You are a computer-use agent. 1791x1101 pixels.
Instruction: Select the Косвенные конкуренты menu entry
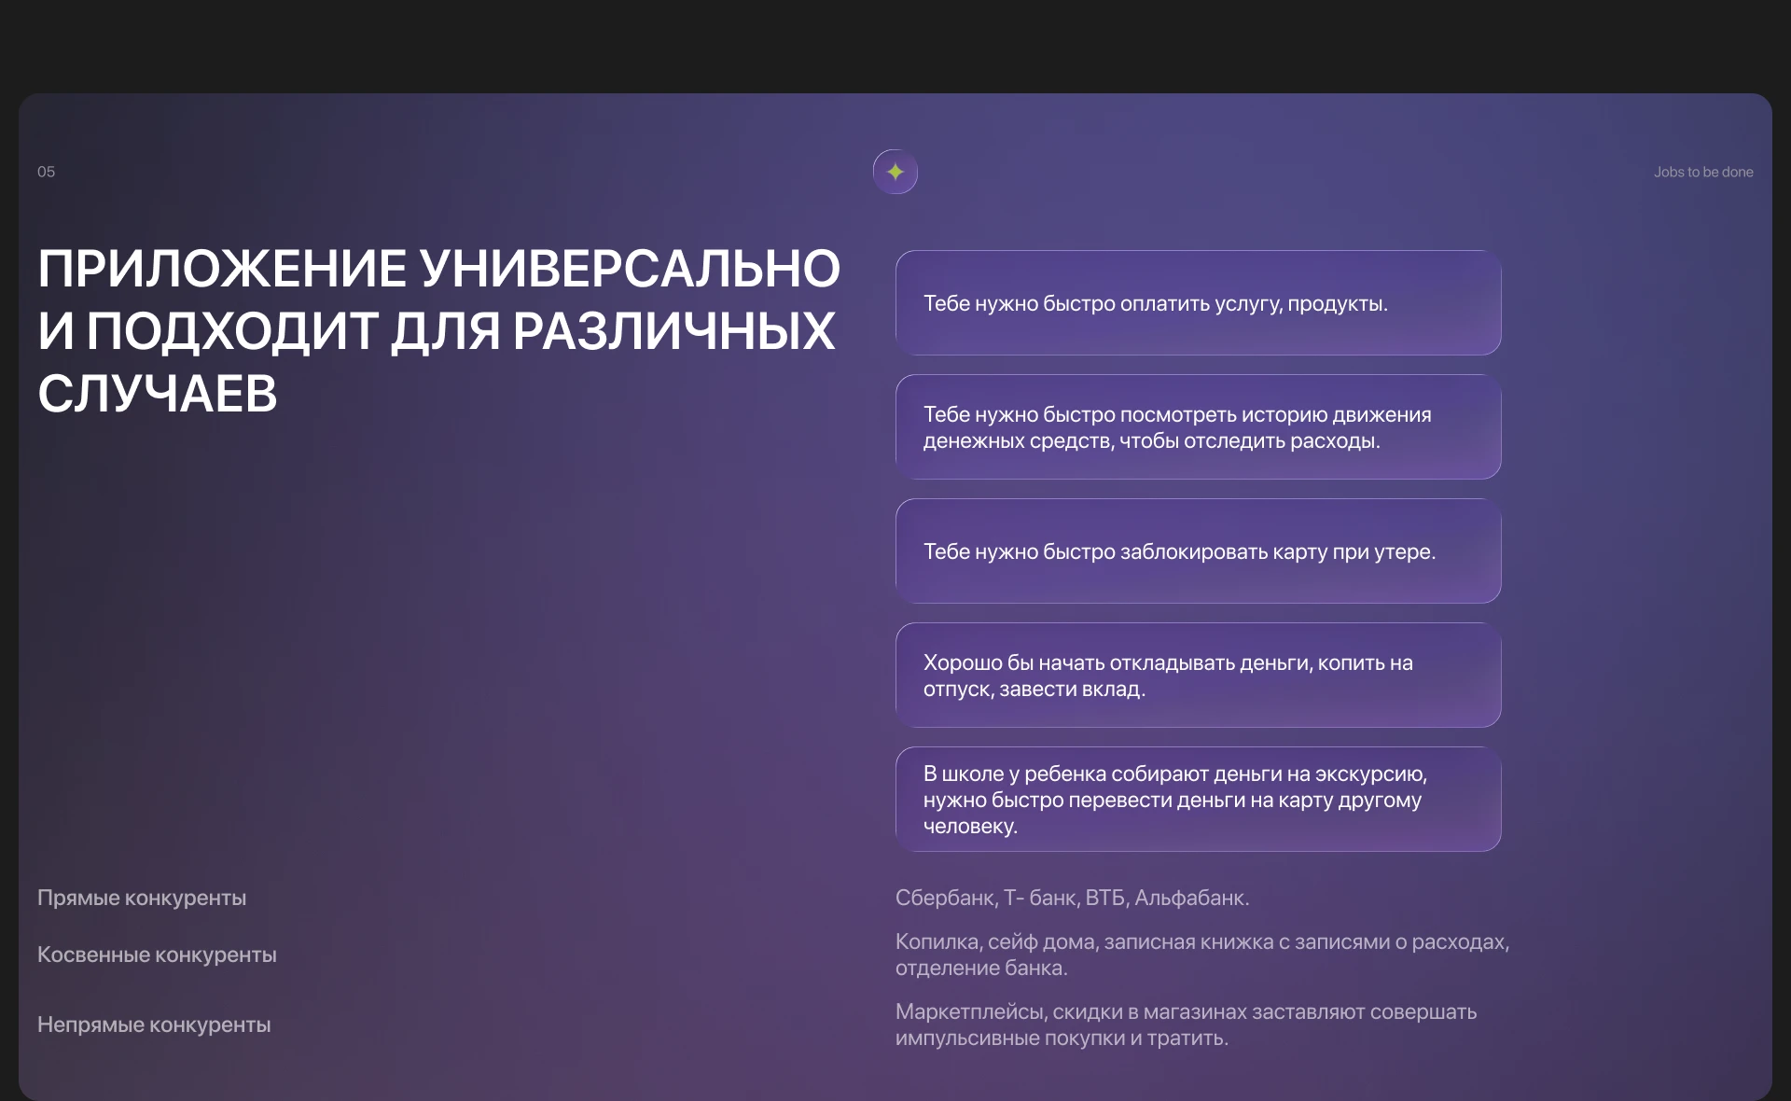[156, 955]
